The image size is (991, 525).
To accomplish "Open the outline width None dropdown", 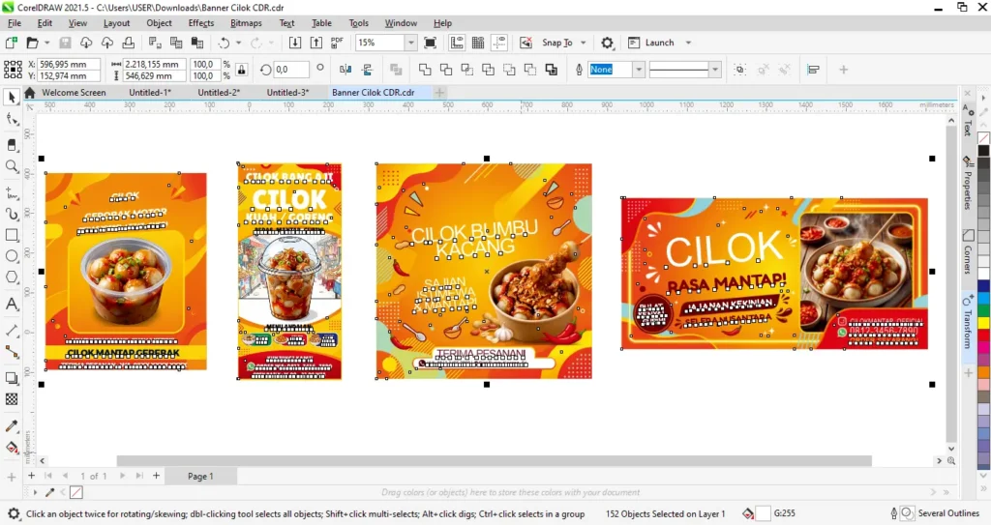I will tap(639, 70).
